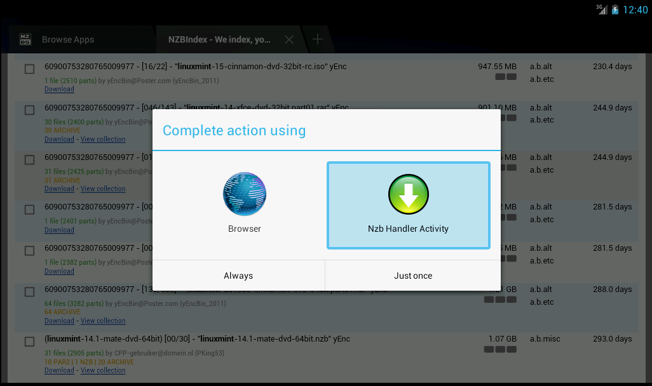Check the box for the 2401 parts row
Screen dimensions: 652x386
(29, 210)
